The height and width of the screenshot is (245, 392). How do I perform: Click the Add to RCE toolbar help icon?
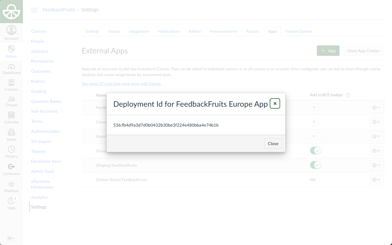click(348, 95)
